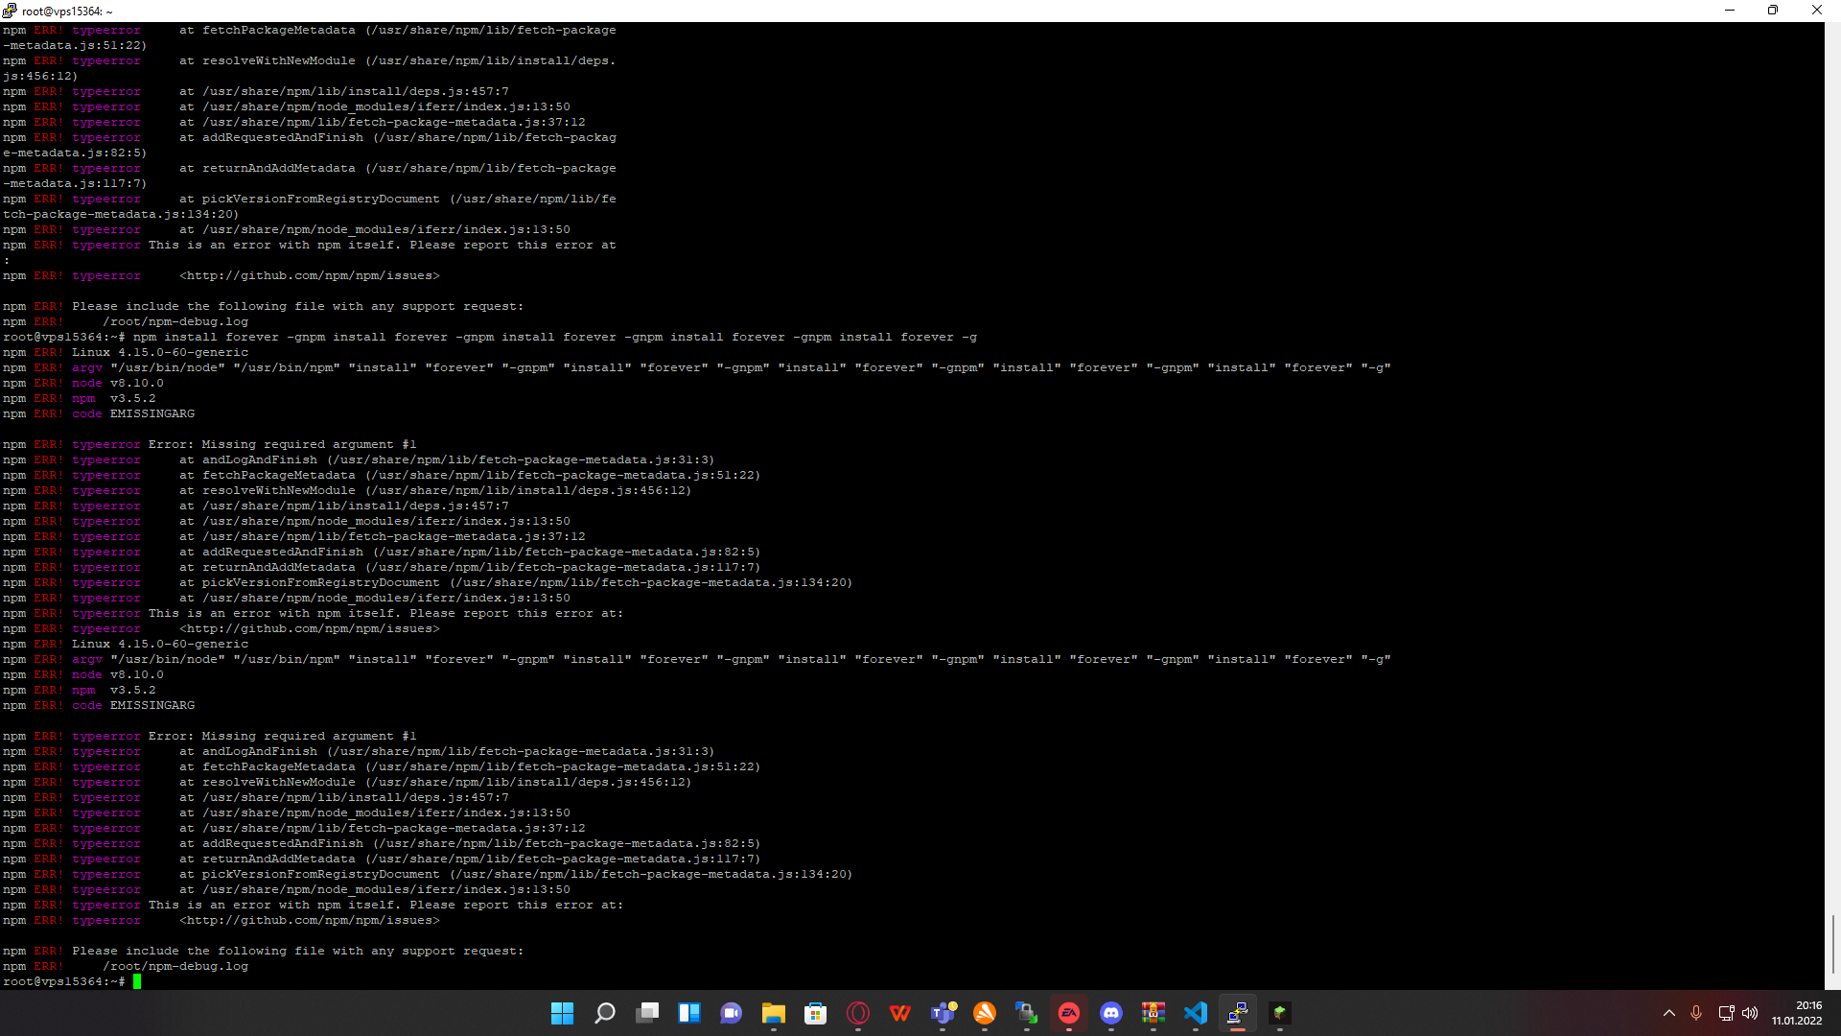
Task: Open Microsoft Store from taskbar
Action: (816, 1013)
